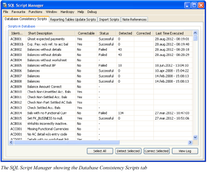The width and height of the screenshot is (211, 176).
Task: Select the ACB007 row
Action: click(100, 76)
